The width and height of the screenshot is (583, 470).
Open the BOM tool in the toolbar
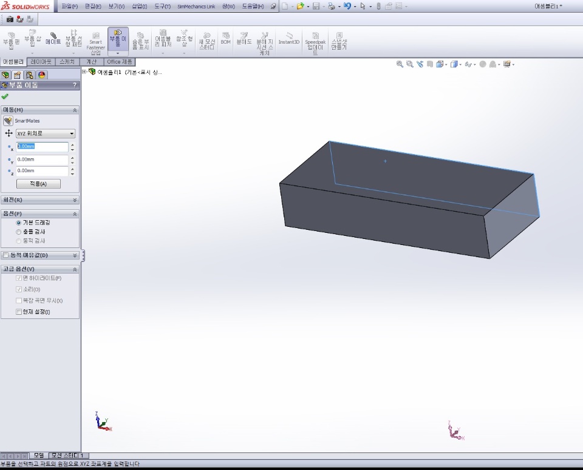(225, 39)
